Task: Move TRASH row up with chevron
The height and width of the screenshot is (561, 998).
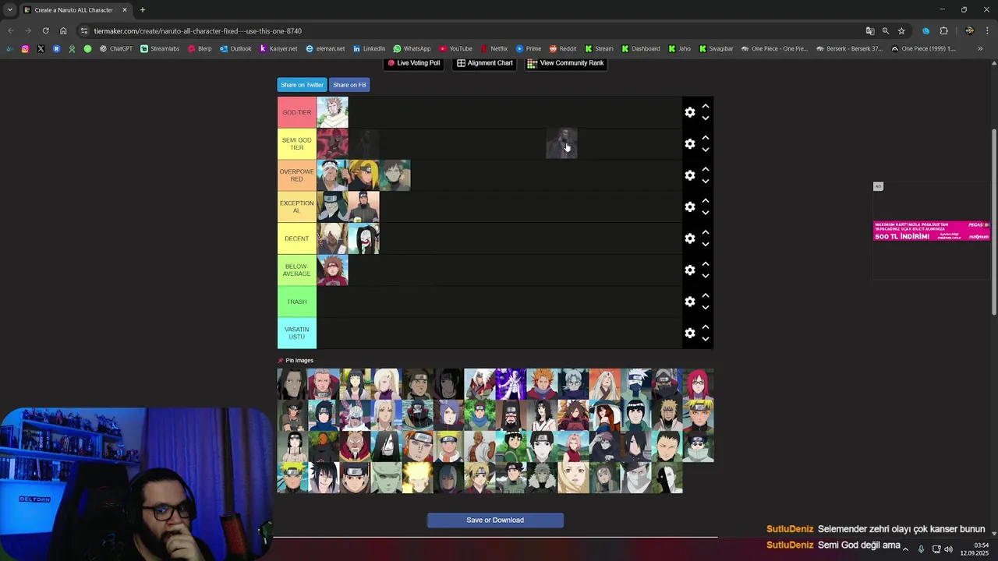Action: [706, 295]
